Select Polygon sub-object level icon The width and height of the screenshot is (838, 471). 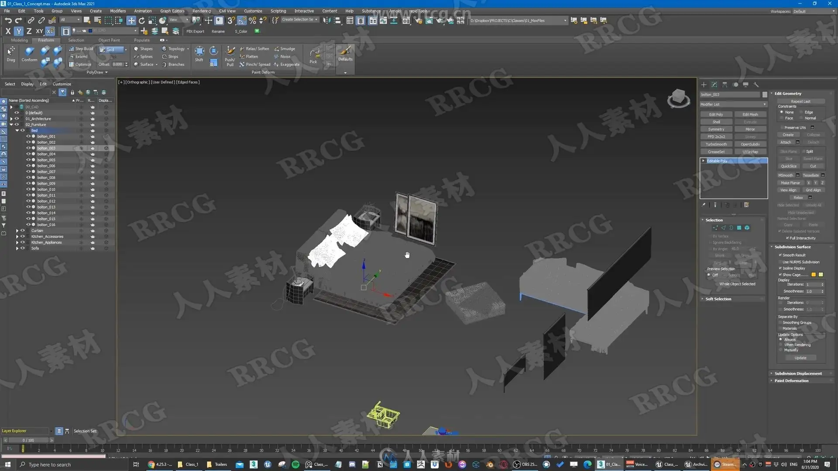click(x=739, y=228)
